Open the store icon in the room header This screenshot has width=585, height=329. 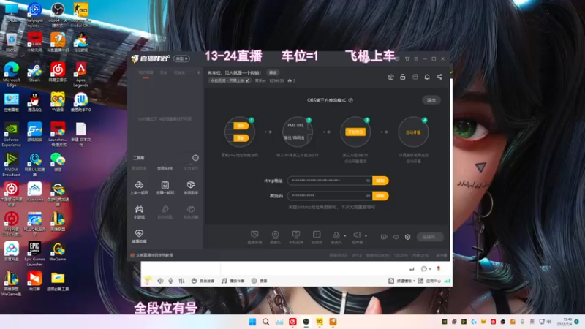pos(390,77)
